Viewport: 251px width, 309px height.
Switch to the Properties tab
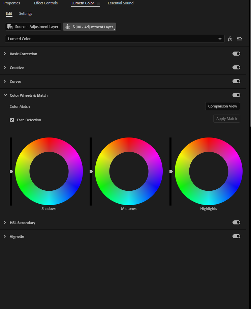click(x=12, y=3)
